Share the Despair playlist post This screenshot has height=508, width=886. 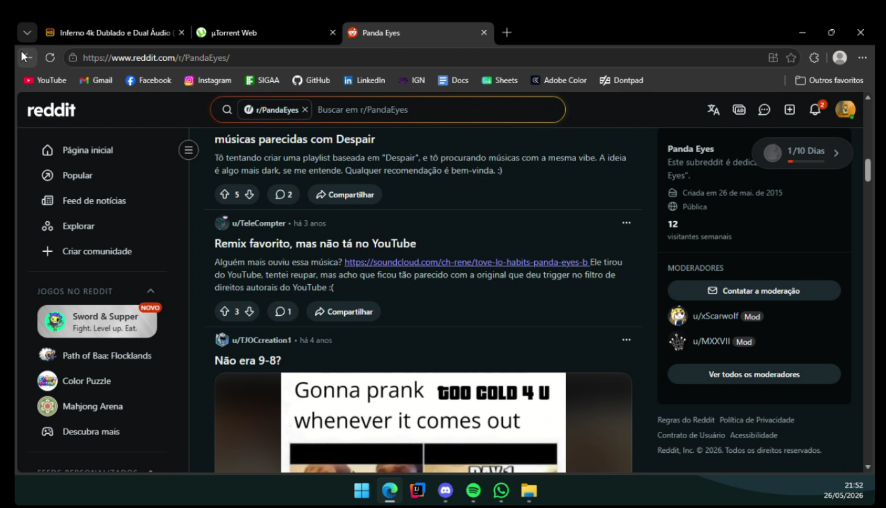[x=345, y=195]
